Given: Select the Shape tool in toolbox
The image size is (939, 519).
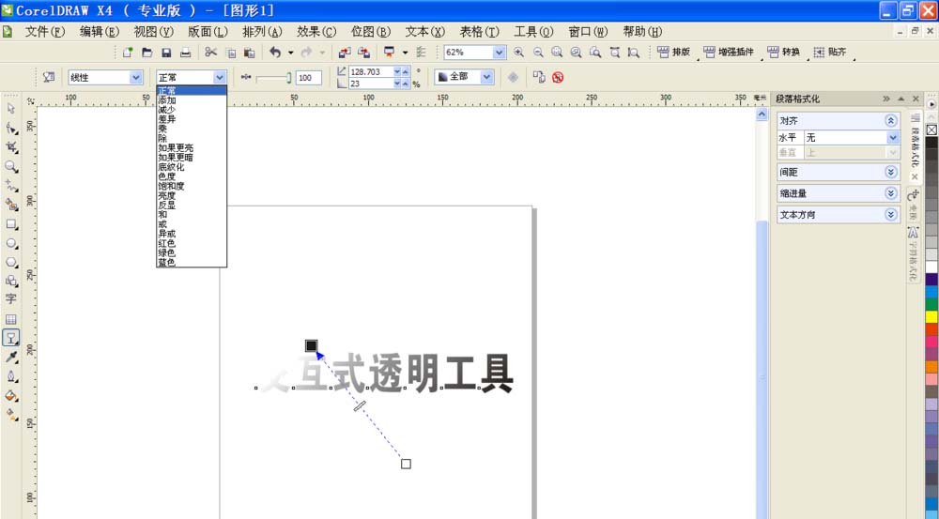Looking at the screenshot, I should coord(10,128).
